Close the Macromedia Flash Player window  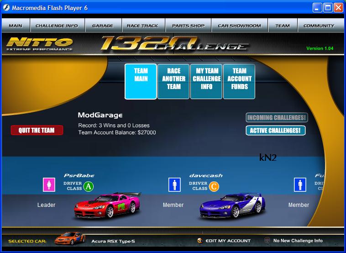point(339,8)
